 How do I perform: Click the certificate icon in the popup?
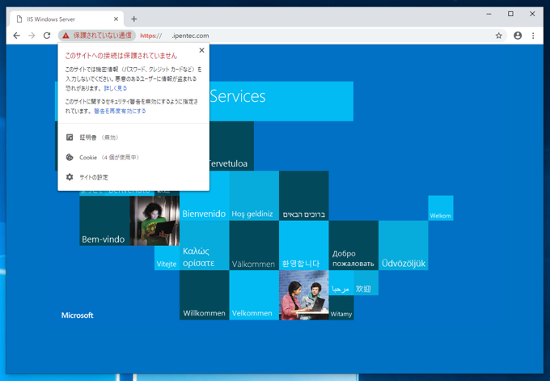(70, 138)
